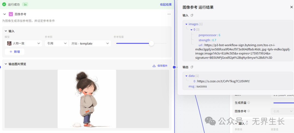Click the 图像参考 运行结果 title
Image resolution: width=294 pixels, height=133 pixels.
pyautogui.click(x=198, y=8)
